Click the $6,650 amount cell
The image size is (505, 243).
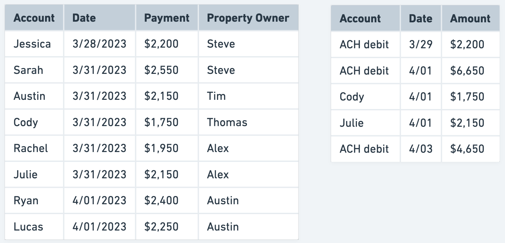coord(467,71)
